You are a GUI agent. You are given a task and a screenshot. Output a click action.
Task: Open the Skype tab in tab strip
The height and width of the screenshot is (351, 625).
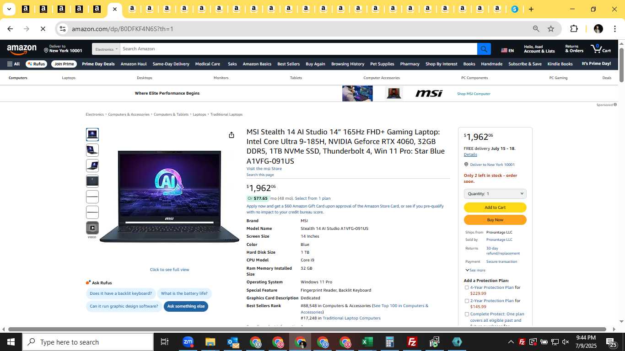point(515,9)
